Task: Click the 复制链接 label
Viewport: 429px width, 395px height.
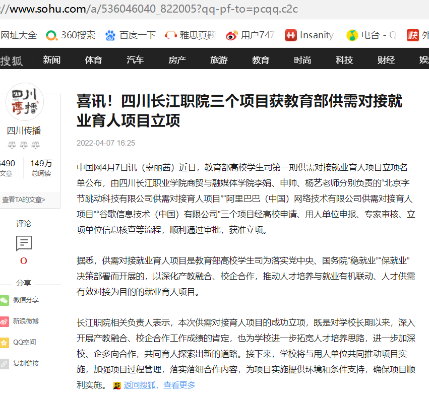Action: [26, 364]
